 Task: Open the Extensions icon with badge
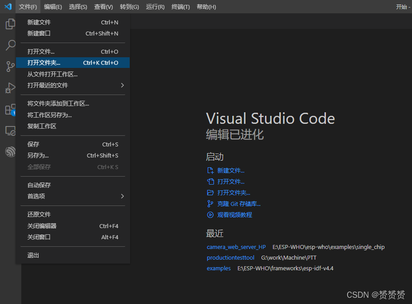tap(11, 110)
